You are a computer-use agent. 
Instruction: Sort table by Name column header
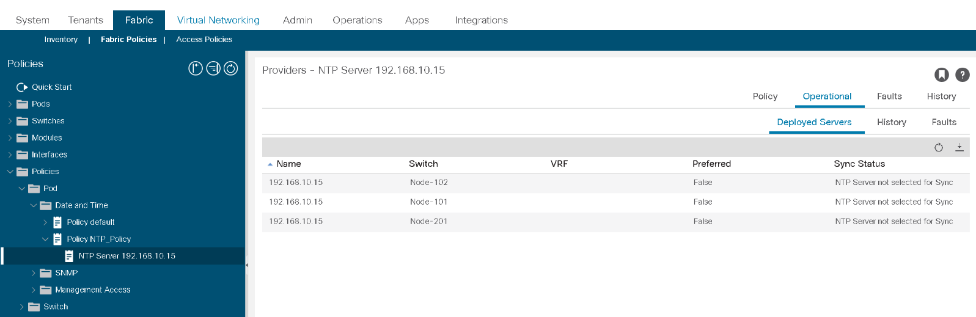coord(288,164)
